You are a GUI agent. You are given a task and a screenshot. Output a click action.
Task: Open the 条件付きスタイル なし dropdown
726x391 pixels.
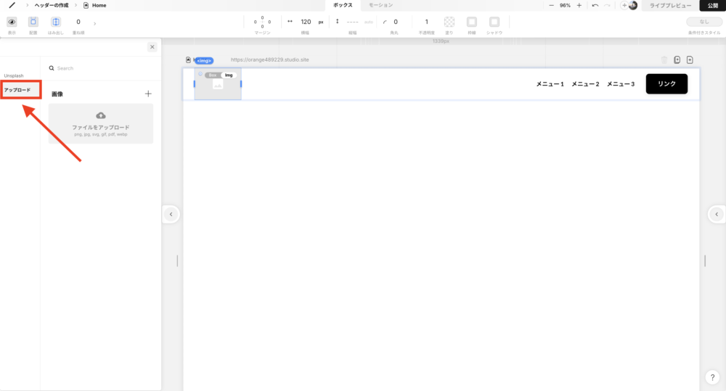click(x=703, y=22)
